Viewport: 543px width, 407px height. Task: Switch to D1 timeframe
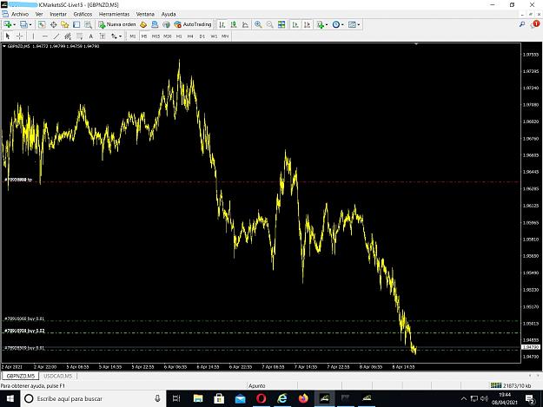click(202, 36)
